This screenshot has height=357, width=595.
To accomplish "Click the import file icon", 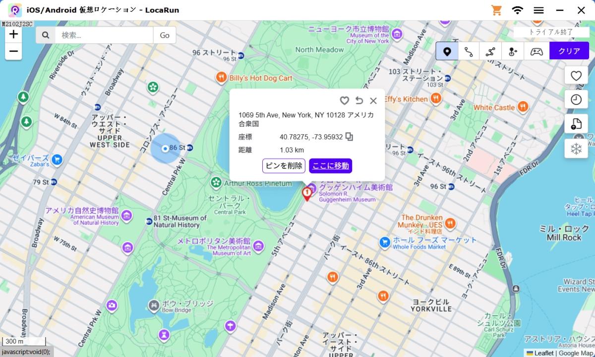I will [x=576, y=124].
